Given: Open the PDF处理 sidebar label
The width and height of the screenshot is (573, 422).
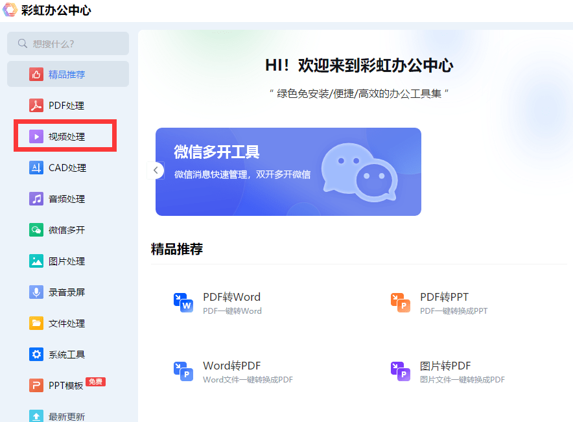Looking at the screenshot, I should point(67,106).
